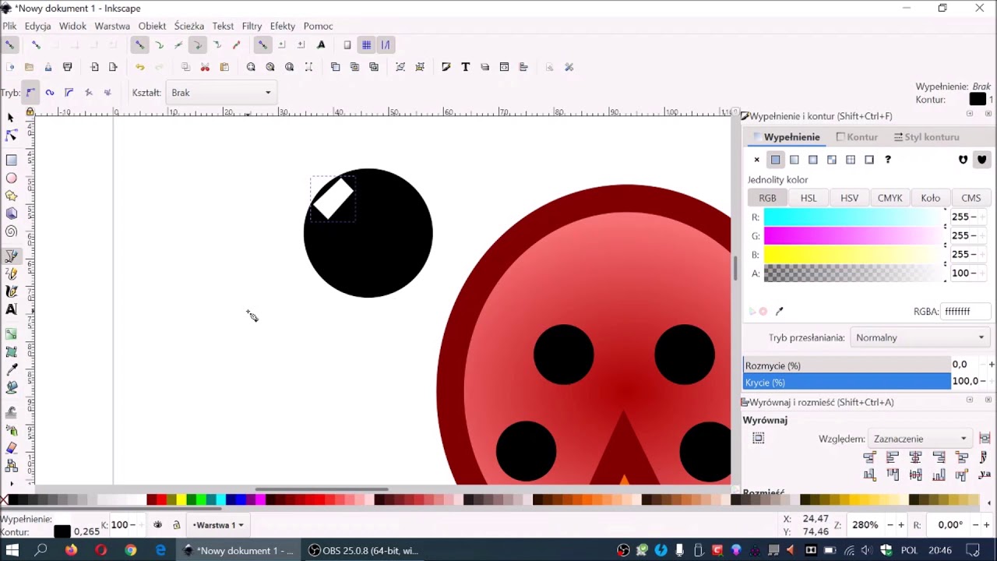Select the Ellipse circle tool
This screenshot has height=561, width=997.
point(11,178)
